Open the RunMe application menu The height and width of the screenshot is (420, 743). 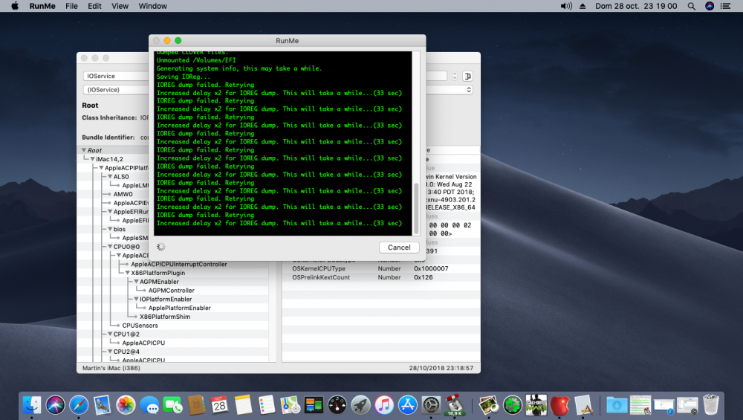[x=42, y=6]
